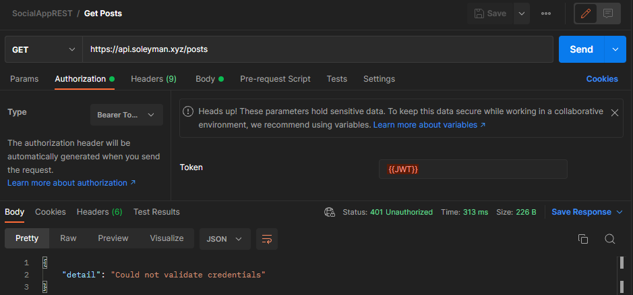Image resolution: width=633 pixels, height=295 pixels.
Task: Open the Bearer Token type dropdown
Action: 127,115
